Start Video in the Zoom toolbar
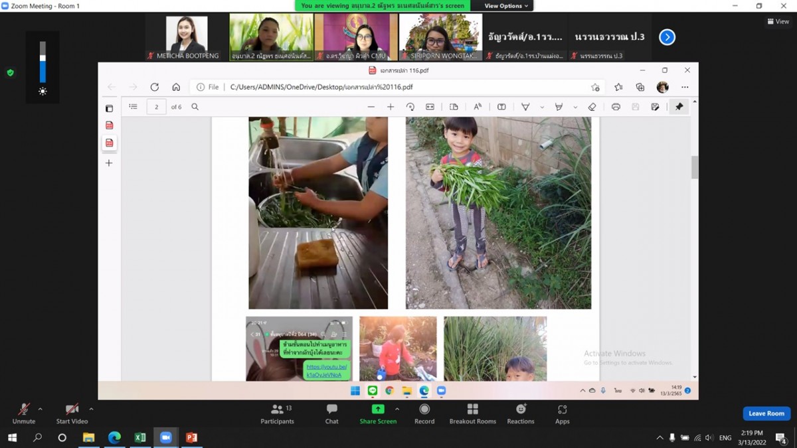This screenshot has width=797, height=448. [x=72, y=413]
